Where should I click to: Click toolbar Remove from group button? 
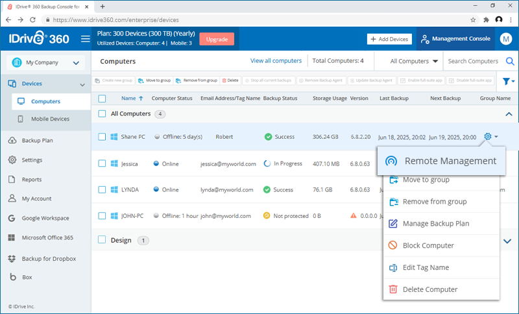(197, 80)
